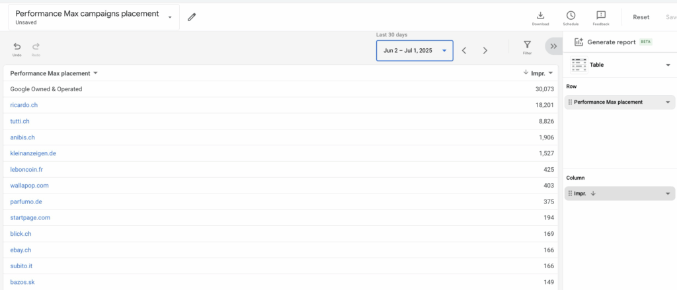Open the report name dropdown
This screenshot has height=290, width=677.
(171, 17)
